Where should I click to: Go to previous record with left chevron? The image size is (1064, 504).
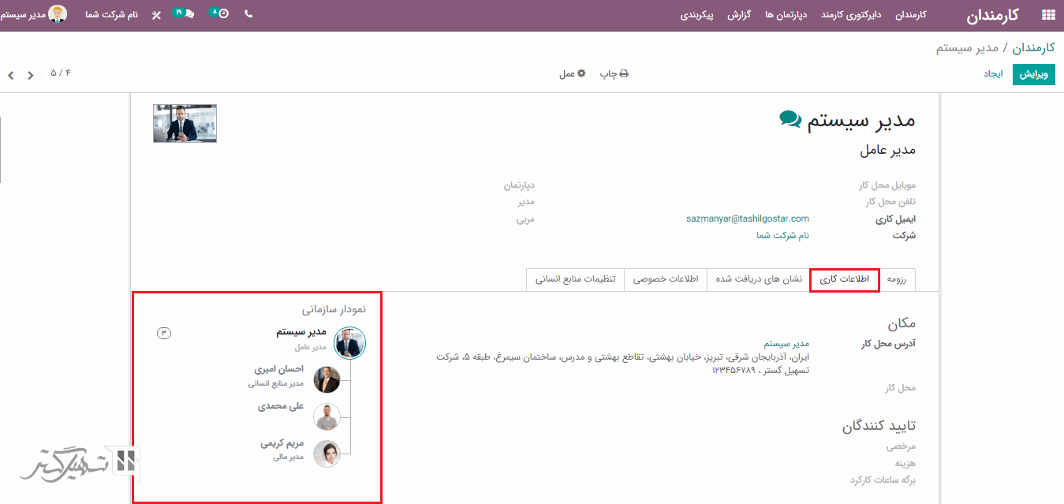click(x=11, y=76)
